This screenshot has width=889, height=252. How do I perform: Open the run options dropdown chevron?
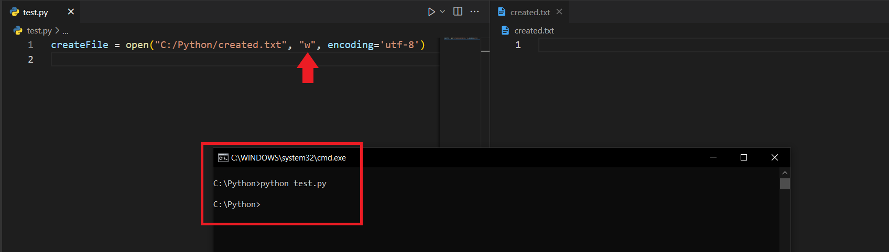442,12
